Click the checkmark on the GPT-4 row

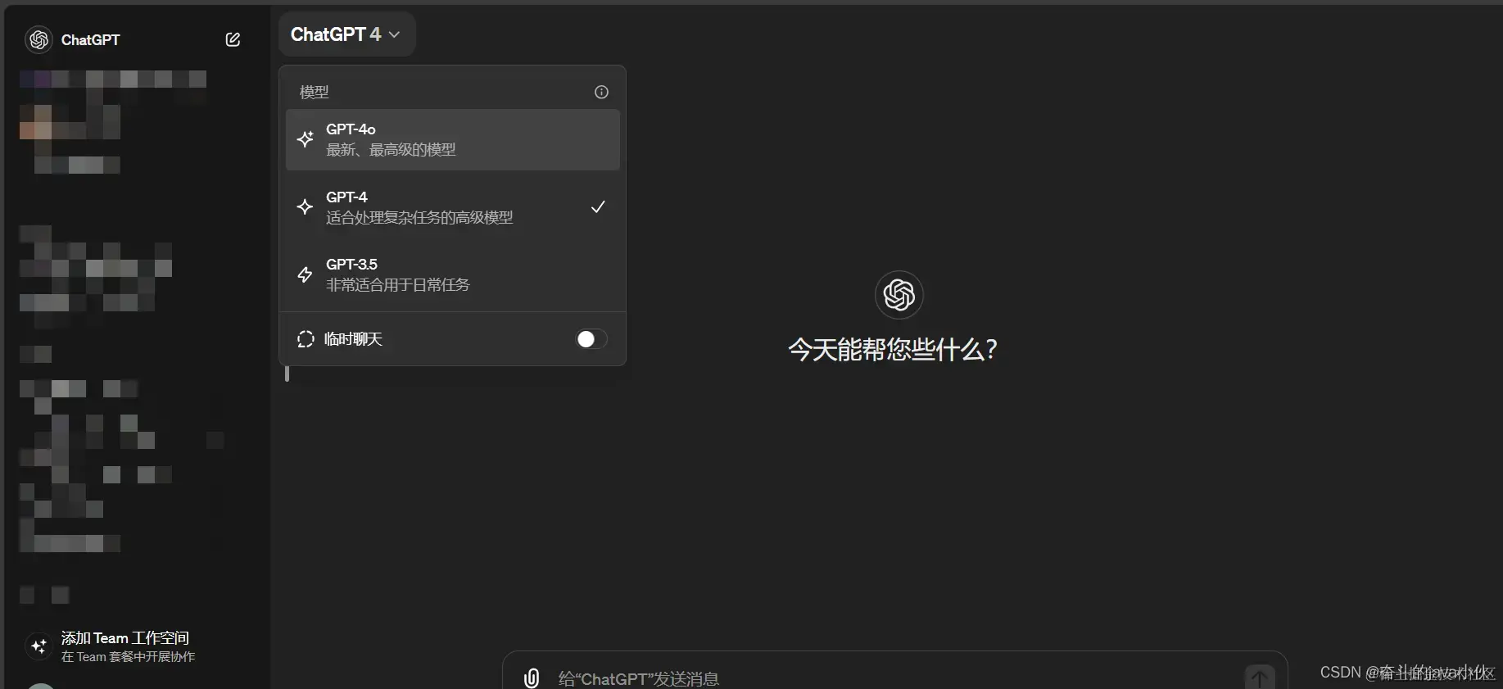[x=599, y=206]
